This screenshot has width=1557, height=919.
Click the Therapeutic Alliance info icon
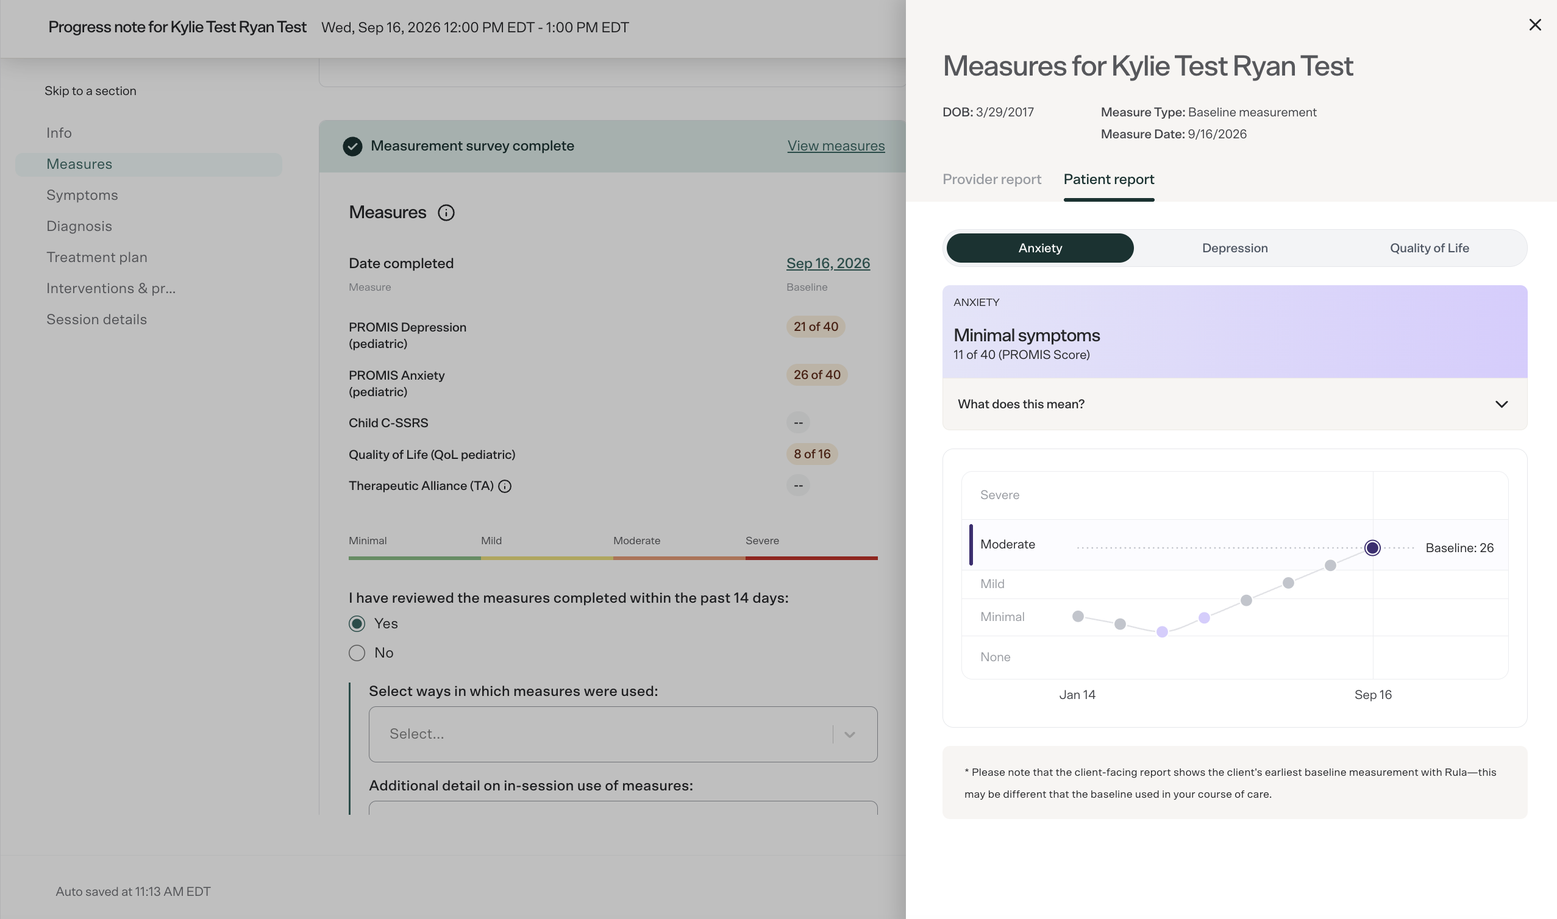click(x=505, y=486)
